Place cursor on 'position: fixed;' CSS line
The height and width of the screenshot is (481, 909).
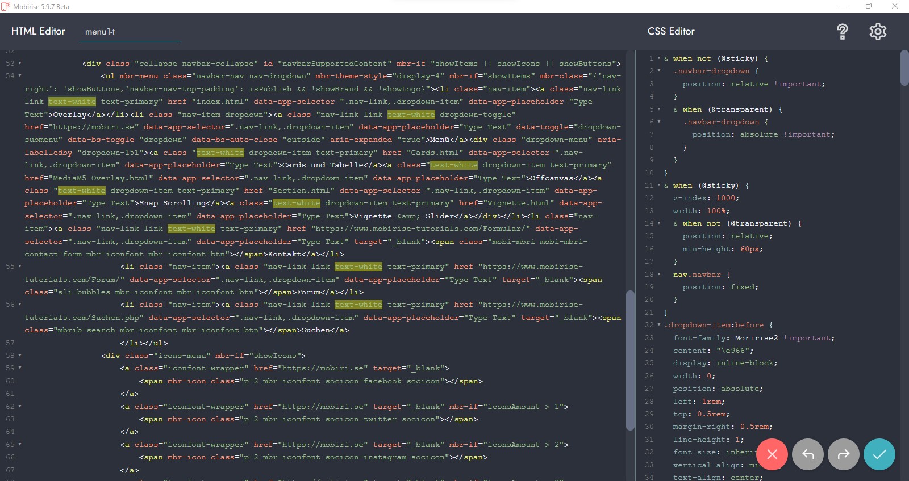720,287
